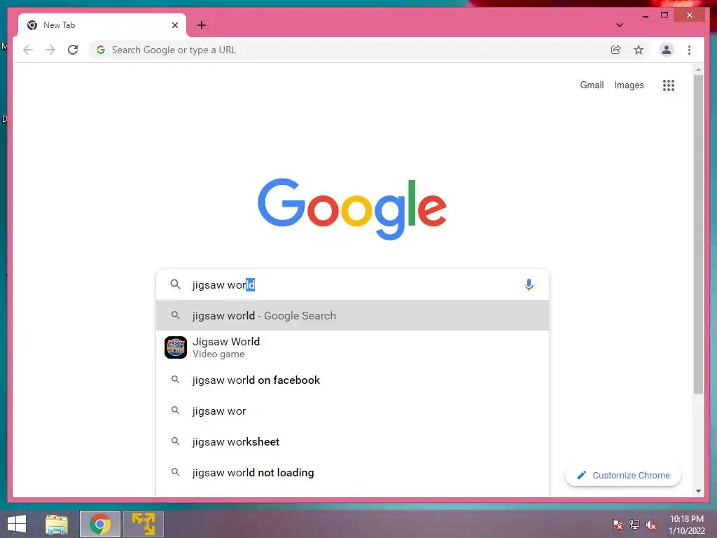717x538 pixels.
Task: Click the search icon beside 'jigsaw worksheet'
Action: click(x=175, y=441)
